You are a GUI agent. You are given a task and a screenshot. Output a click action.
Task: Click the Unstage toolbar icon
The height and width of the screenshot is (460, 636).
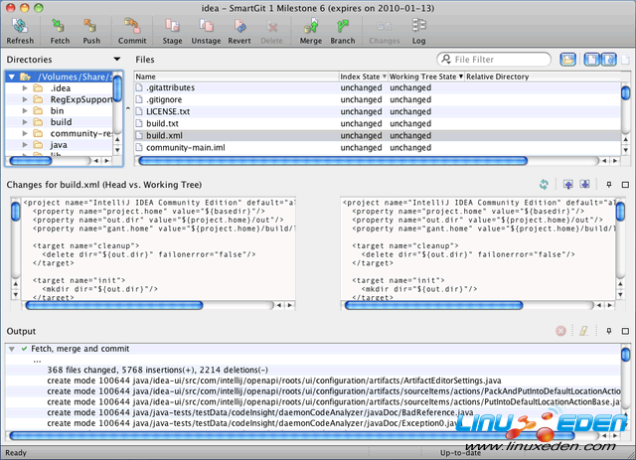tap(206, 26)
